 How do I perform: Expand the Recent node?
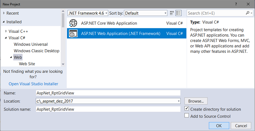coord(4,13)
